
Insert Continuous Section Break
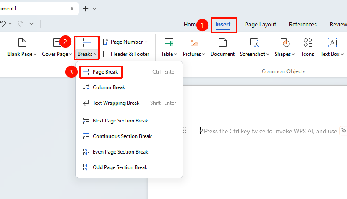coord(129,136)
